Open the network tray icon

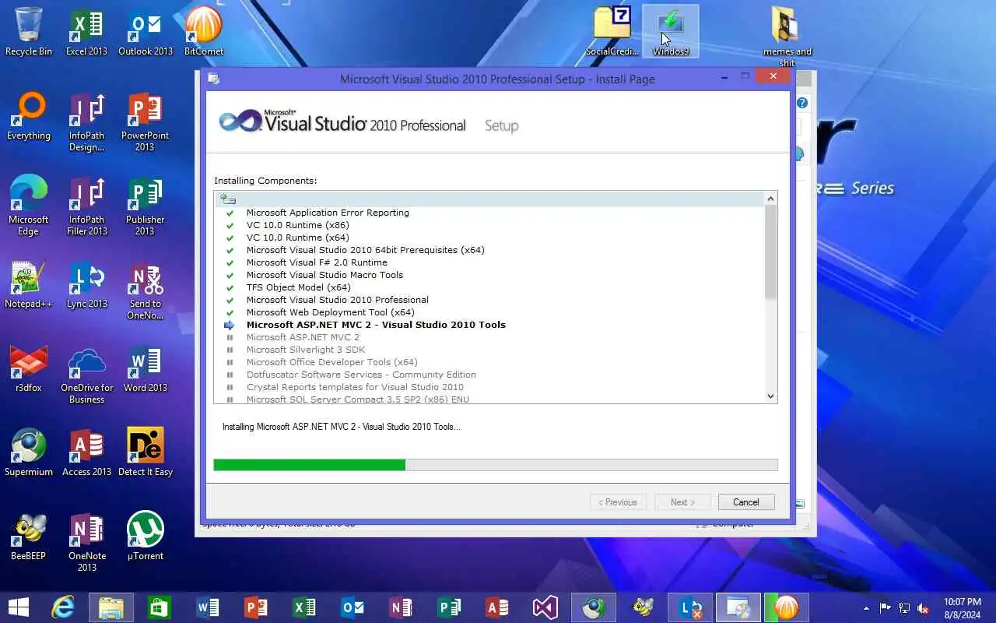pyautogui.click(x=904, y=608)
